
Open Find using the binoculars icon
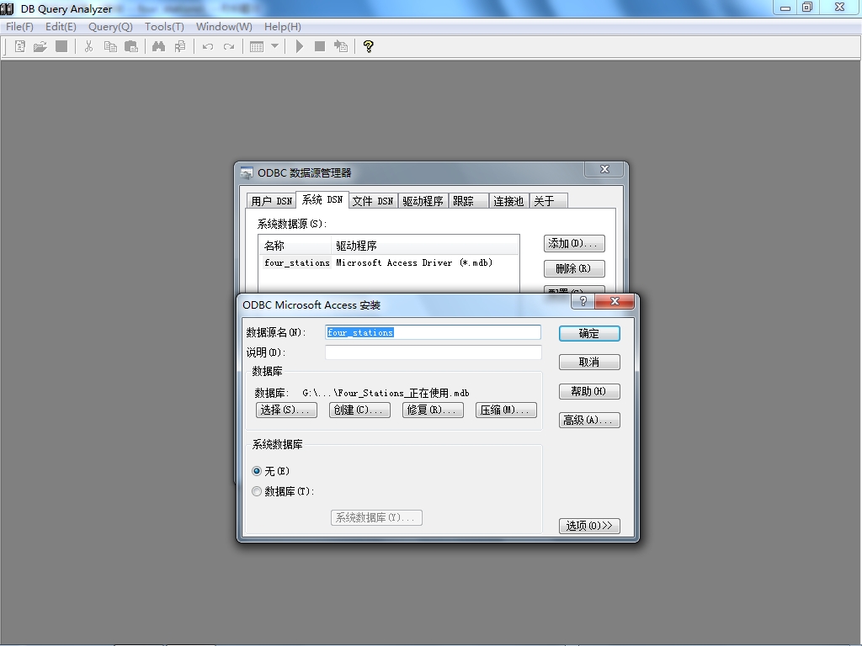[x=158, y=45]
